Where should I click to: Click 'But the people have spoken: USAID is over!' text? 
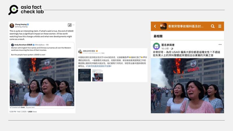point(28,55)
